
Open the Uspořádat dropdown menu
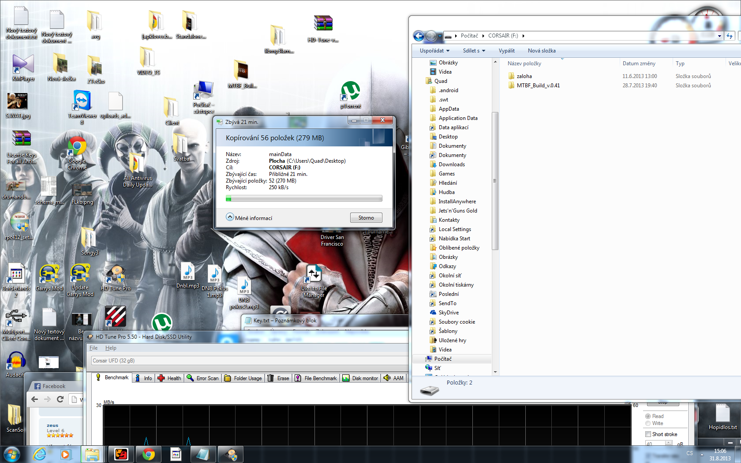pos(434,51)
